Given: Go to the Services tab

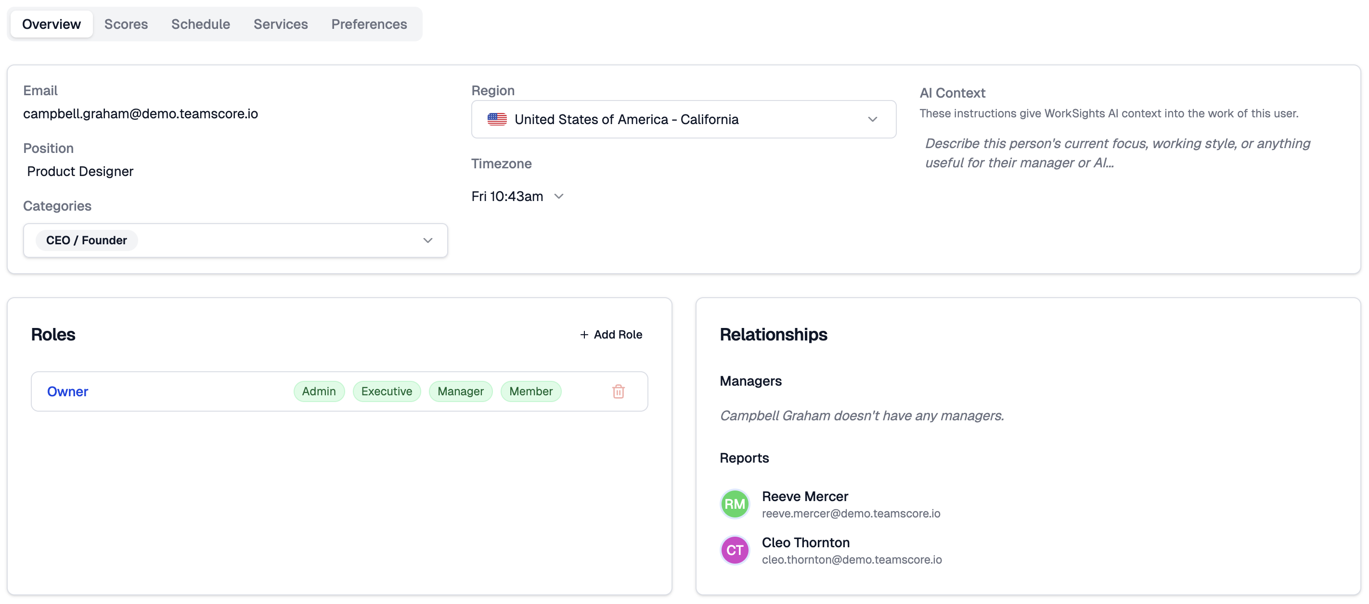Looking at the screenshot, I should (281, 25).
